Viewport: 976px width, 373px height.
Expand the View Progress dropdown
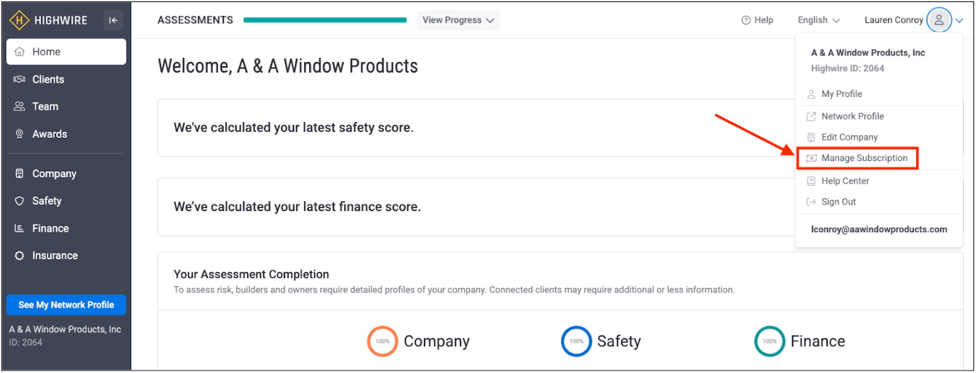pos(458,20)
